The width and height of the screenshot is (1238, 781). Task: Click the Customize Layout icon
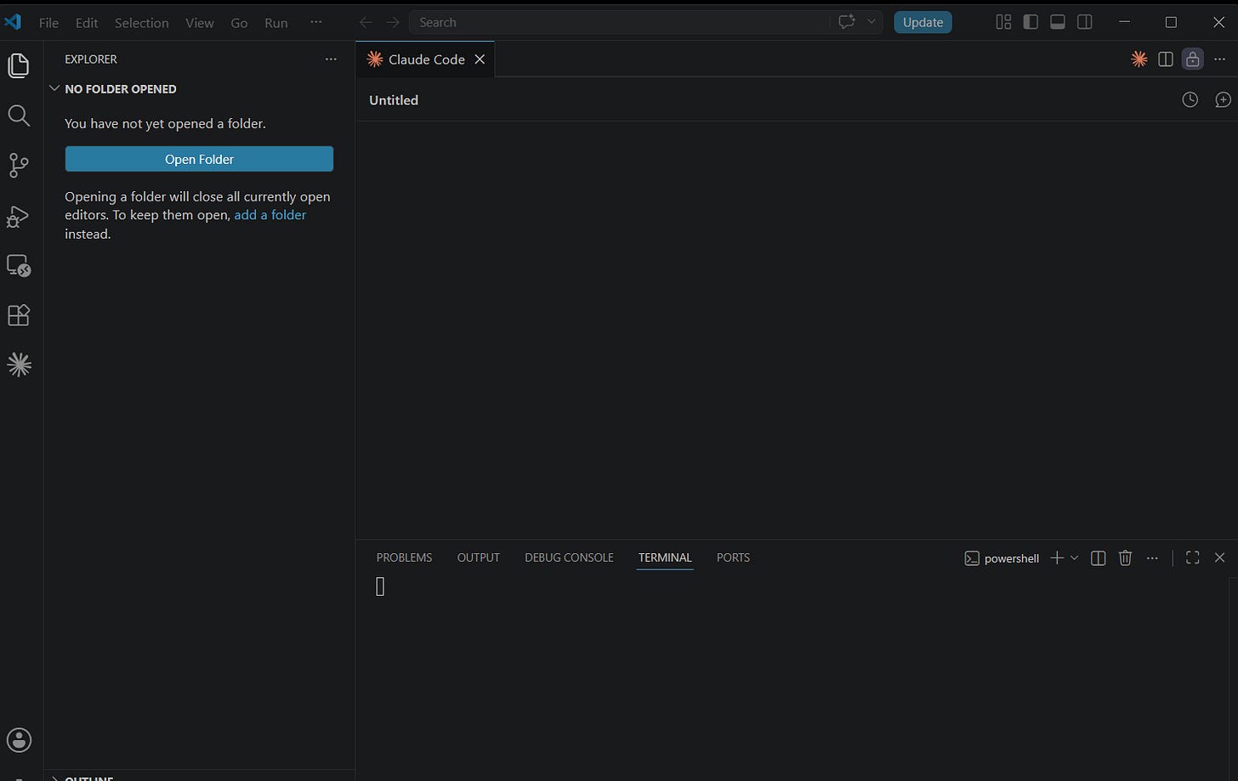click(1003, 22)
